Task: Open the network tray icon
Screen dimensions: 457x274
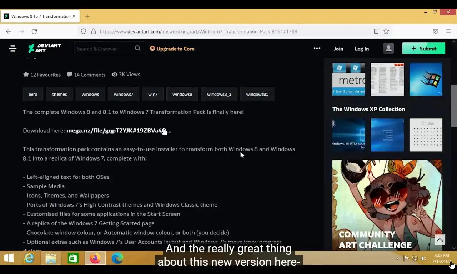Action: (415, 259)
